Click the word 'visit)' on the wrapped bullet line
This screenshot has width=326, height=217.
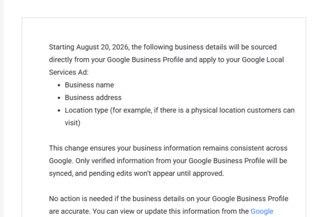73,123
